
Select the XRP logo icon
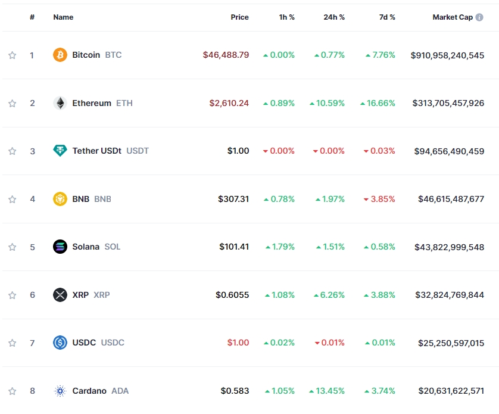pos(60,295)
